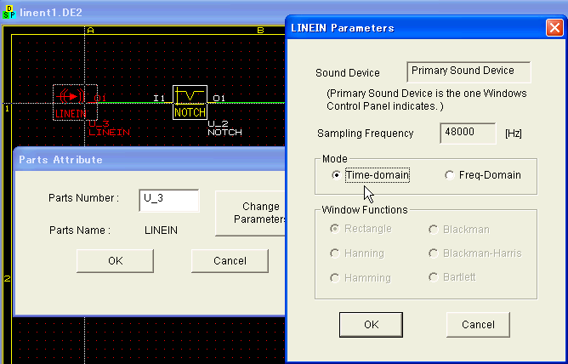Select the U_3 LINEIN label text
This screenshot has width=568, height=364.
tap(109, 128)
